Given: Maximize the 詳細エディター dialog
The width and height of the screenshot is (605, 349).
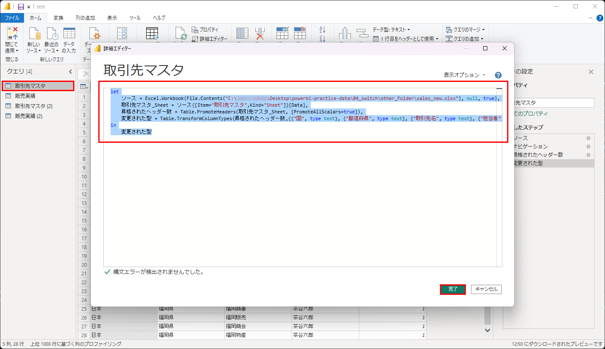Looking at the screenshot, I should 485,48.
